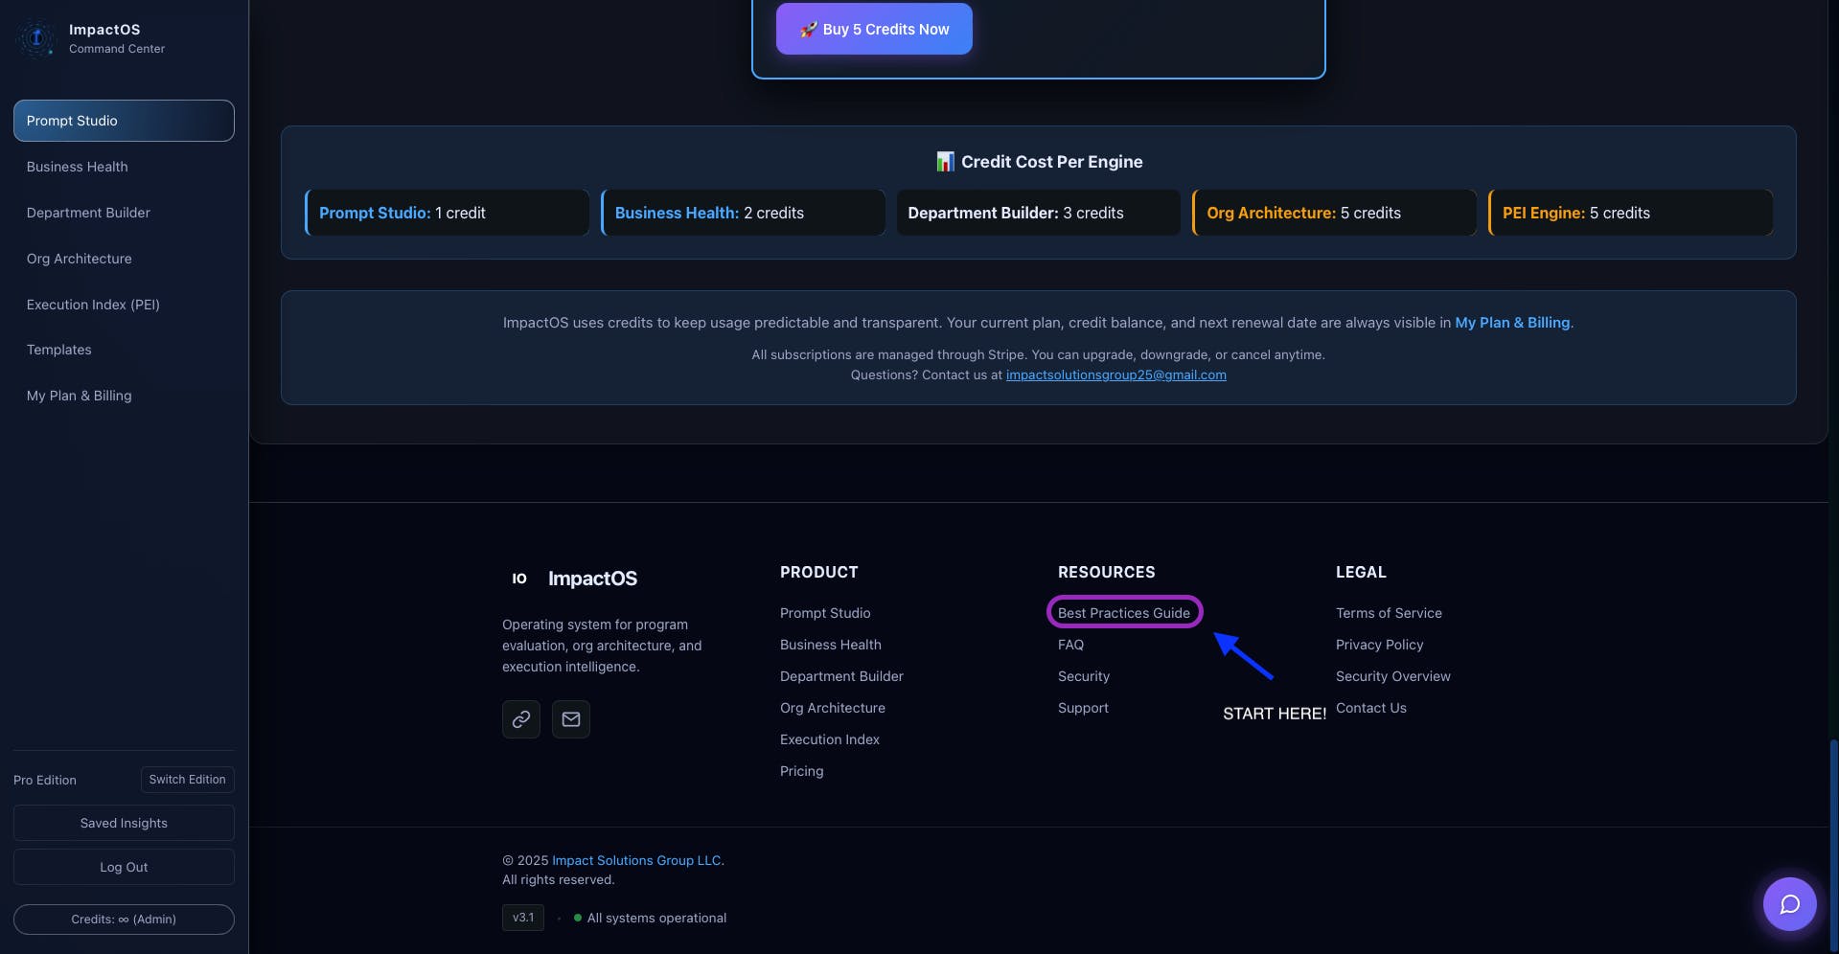Open footer Pricing link
1839x954 pixels.
(801, 771)
